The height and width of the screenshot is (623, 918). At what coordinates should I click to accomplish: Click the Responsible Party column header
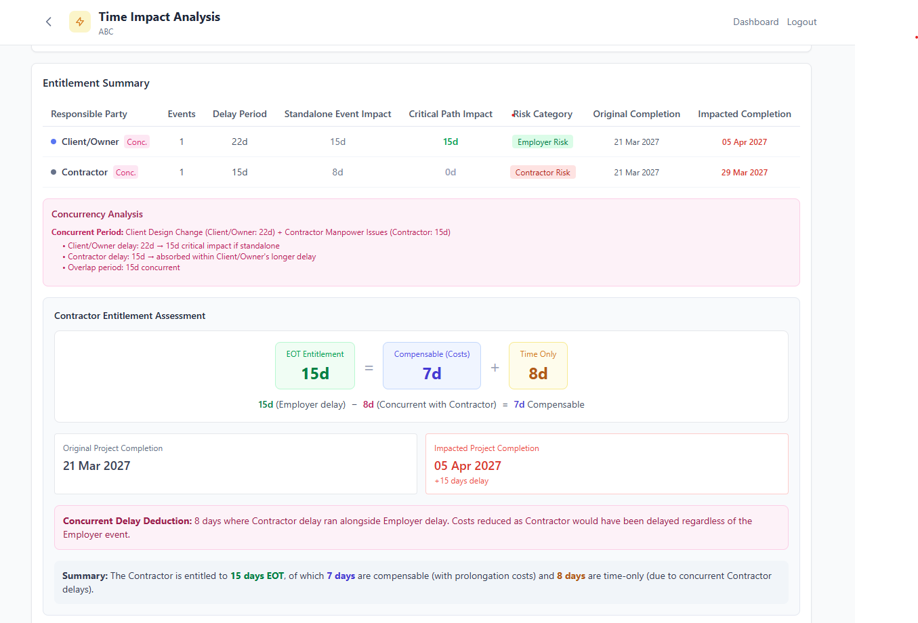89,114
